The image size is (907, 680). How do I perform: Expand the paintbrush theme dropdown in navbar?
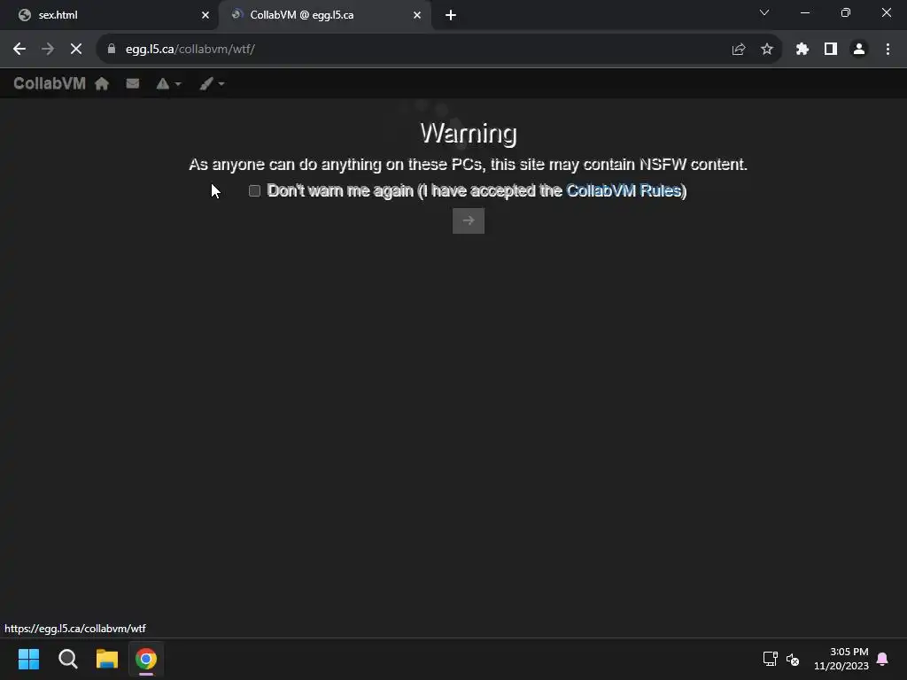[x=212, y=84]
